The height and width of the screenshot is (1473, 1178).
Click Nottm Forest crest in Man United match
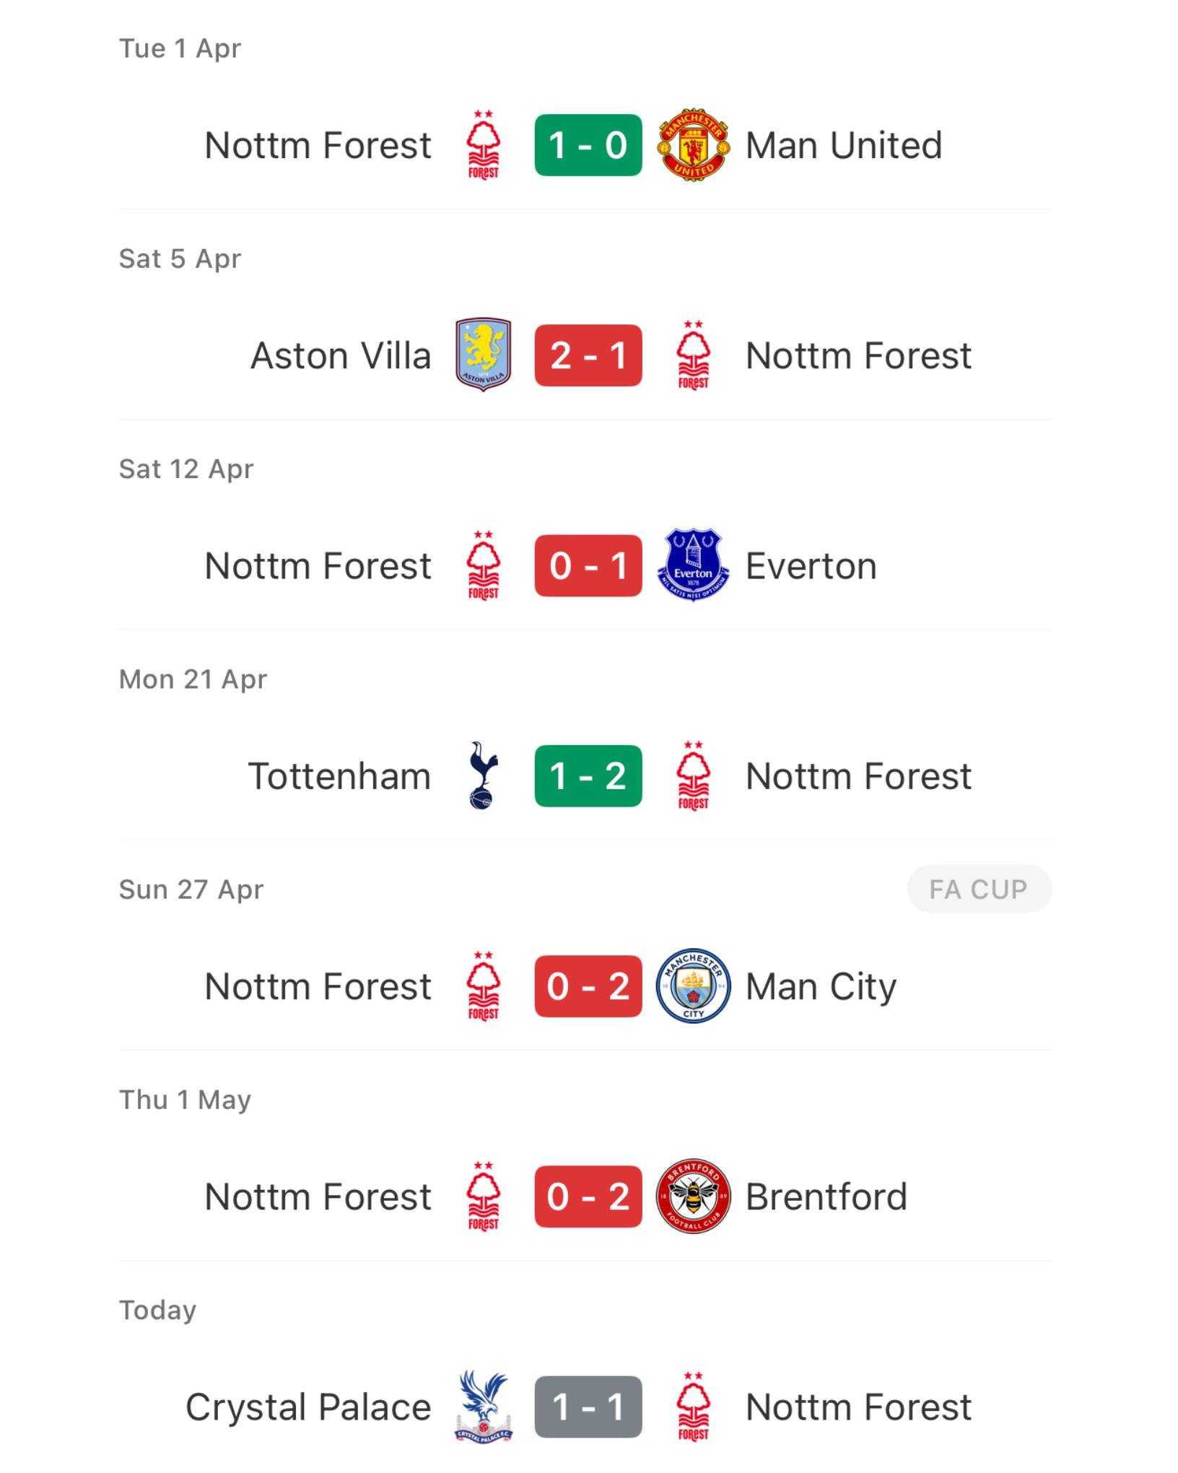click(x=484, y=145)
